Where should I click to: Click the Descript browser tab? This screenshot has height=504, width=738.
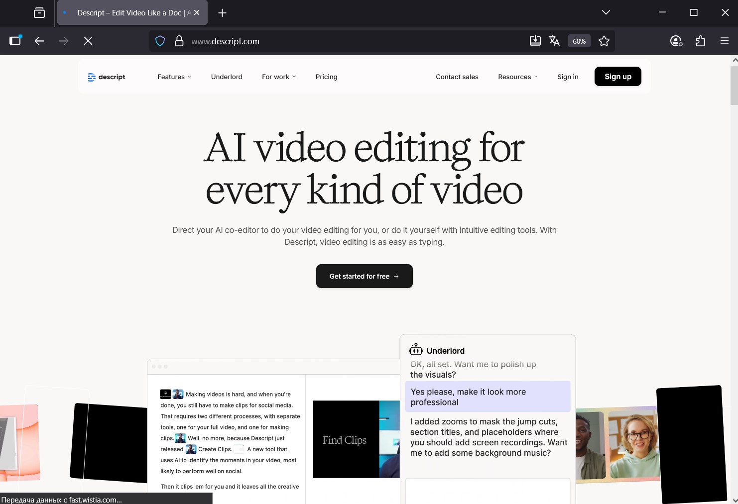pos(127,12)
